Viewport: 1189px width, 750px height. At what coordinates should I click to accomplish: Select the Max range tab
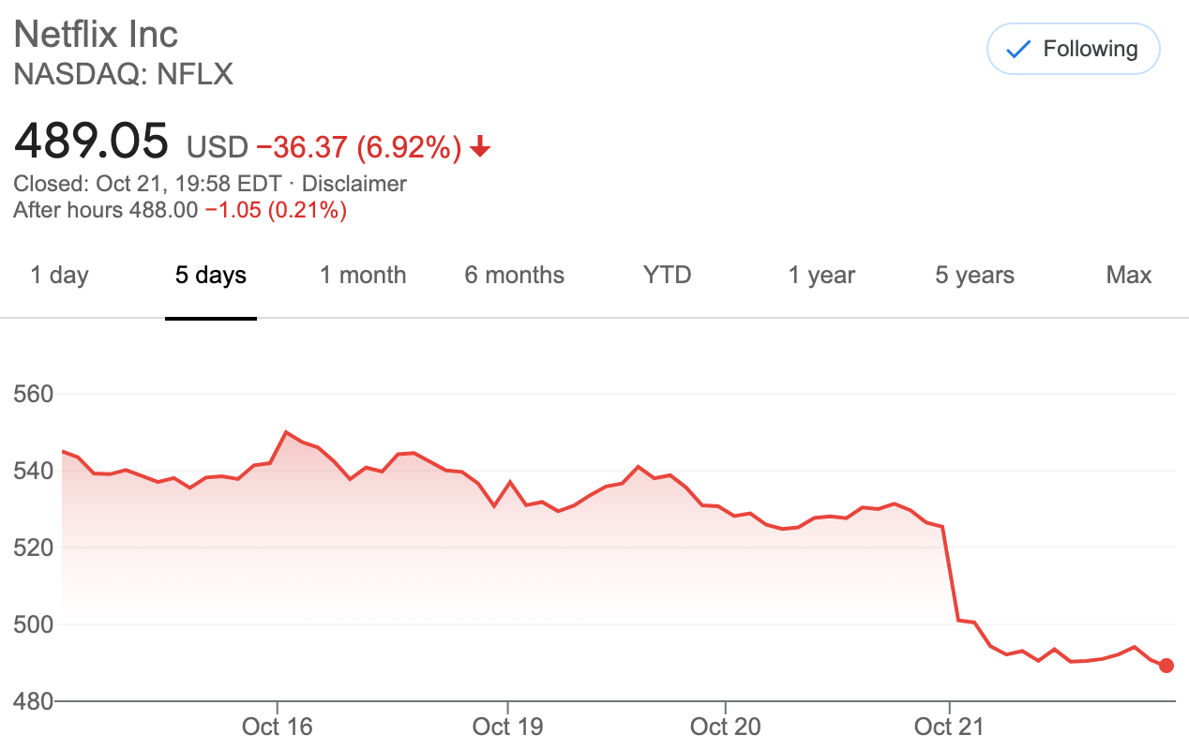tap(1128, 275)
